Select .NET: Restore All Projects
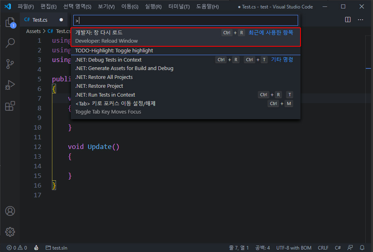Screen dimensions: 373x252 pyautogui.click(x=186, y=77)
